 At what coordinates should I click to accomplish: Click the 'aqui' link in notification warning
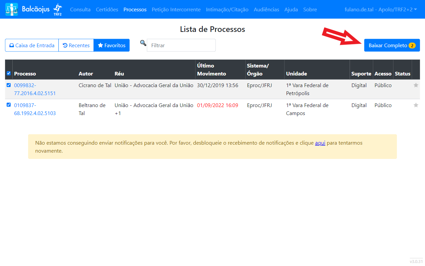click(x=320, y=143)
